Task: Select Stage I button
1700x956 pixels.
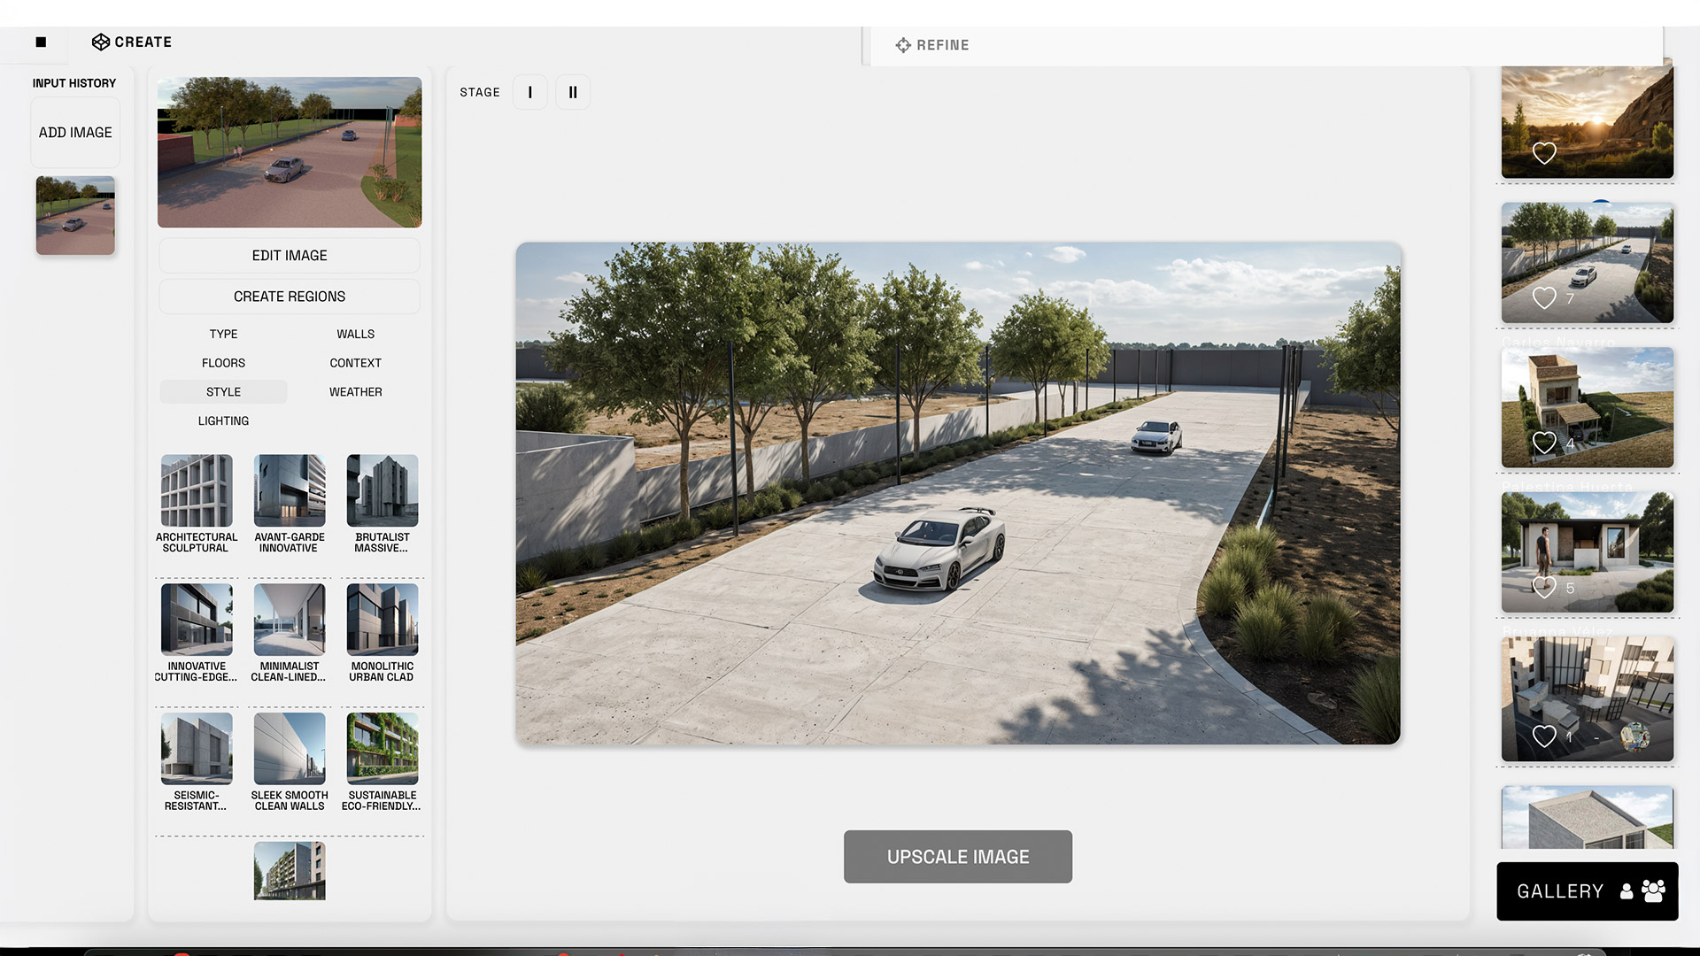Action: tap(529, 92)
